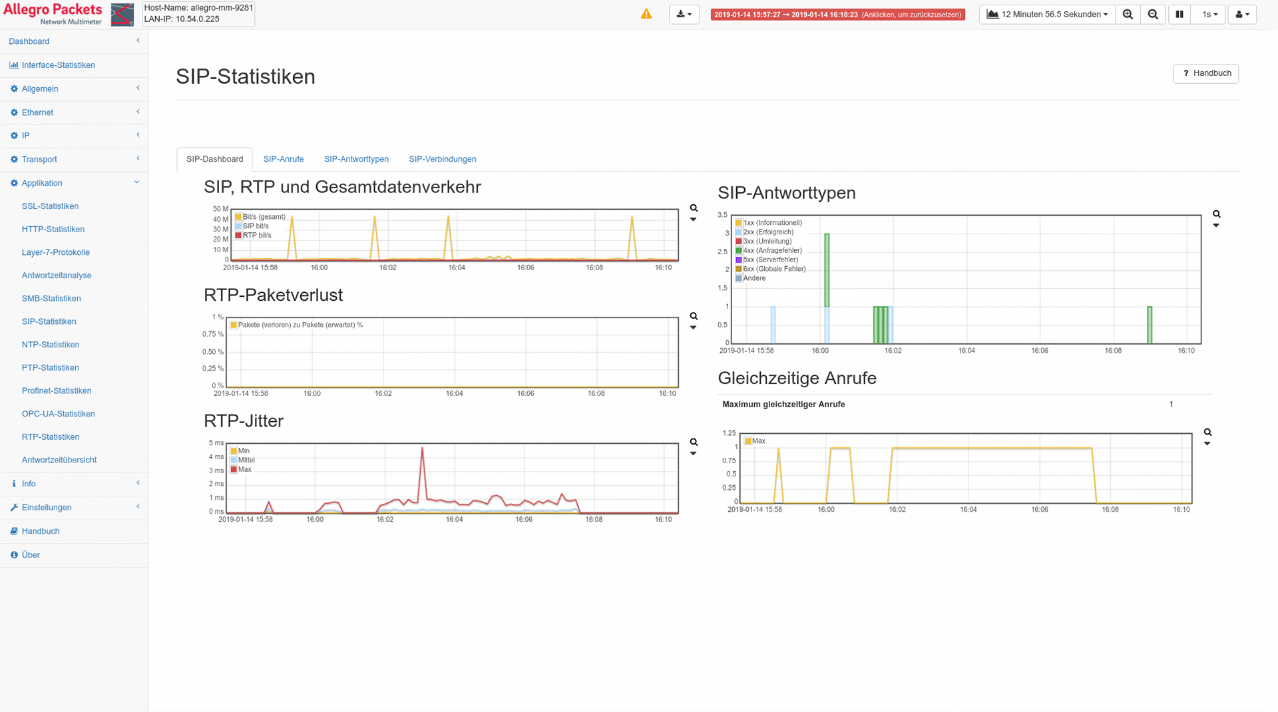
Task: Expand the Info sidebar section
Action: pos(74,484)
